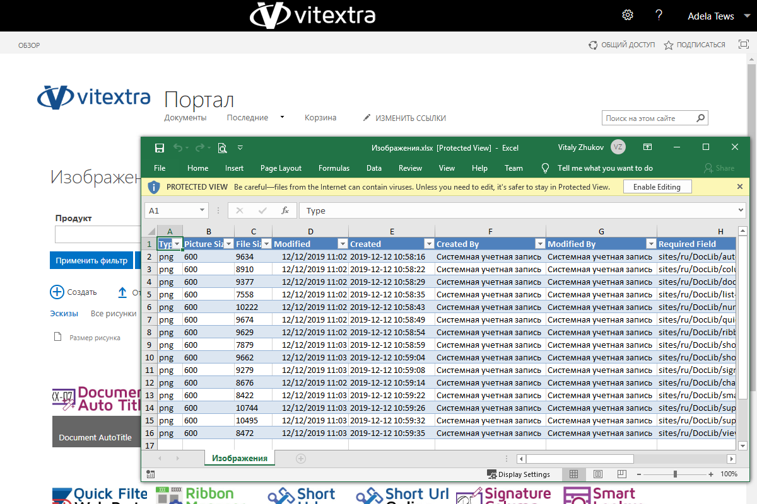Click the Redo arrow in Excel

tap(199, 148)
